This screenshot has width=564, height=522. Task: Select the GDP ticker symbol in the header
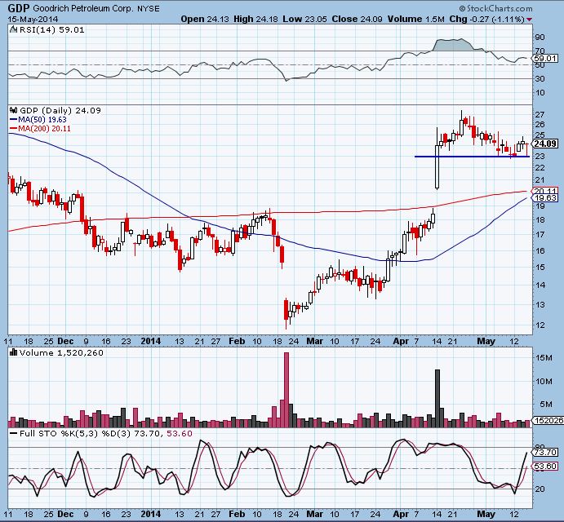pos(19,8)
